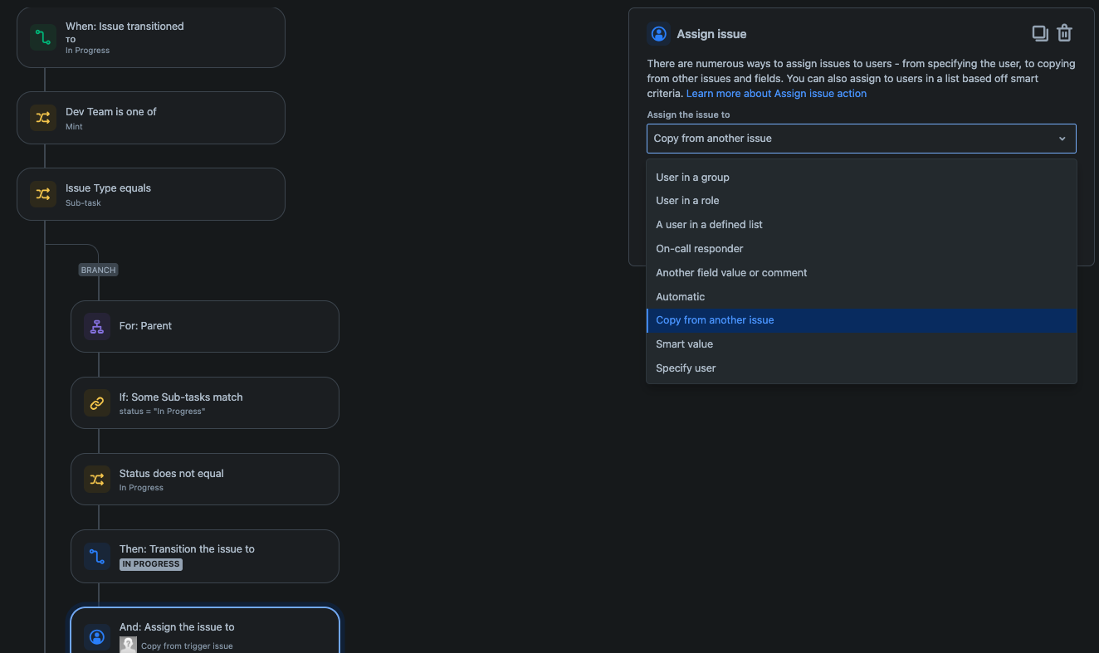
Task: Click the Issue transitioned trigger icon
Action: (42, 37)
